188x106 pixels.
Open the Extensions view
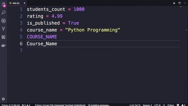point(4,37)
